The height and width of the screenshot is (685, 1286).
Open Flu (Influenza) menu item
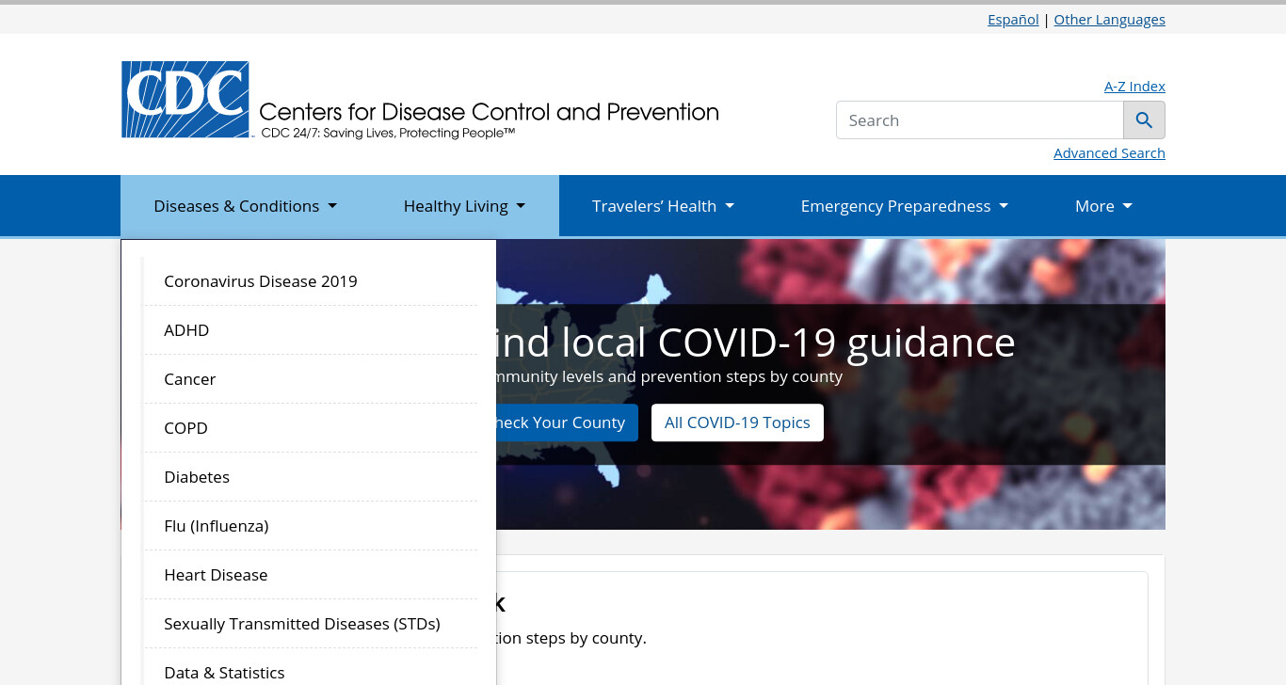coord(311,526)
